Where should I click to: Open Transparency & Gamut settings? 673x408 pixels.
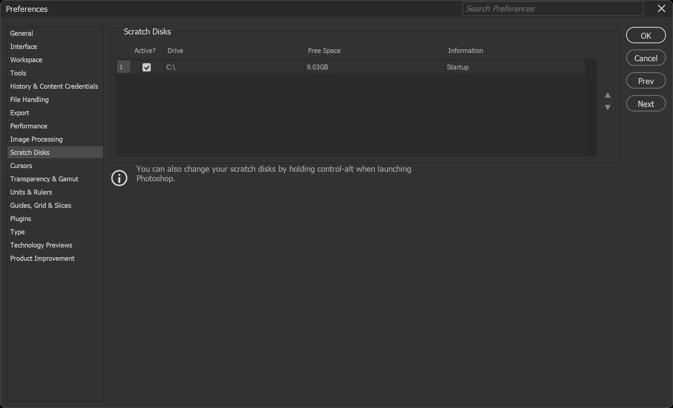click(44, 179)
